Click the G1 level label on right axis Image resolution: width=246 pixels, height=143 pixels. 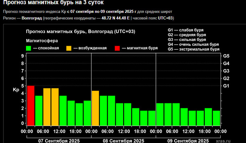226,86
